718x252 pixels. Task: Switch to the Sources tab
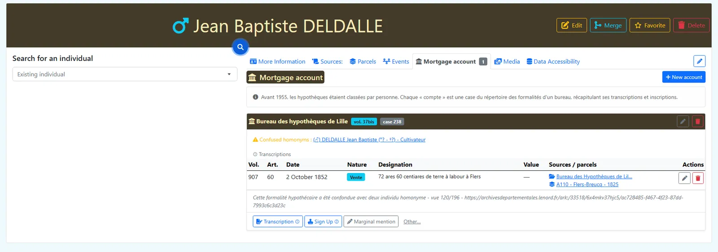click(x=327, y=61)
